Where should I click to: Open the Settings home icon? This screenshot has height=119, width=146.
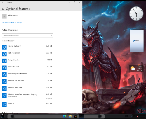(x=3, y=9)
